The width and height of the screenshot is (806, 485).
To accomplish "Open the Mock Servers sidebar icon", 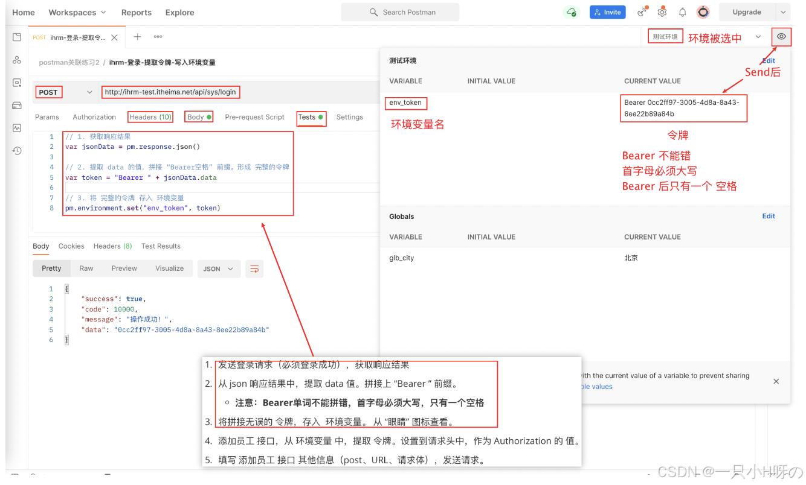I will point(17,105).
